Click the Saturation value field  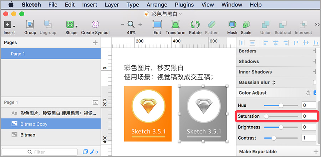point(309,116)
